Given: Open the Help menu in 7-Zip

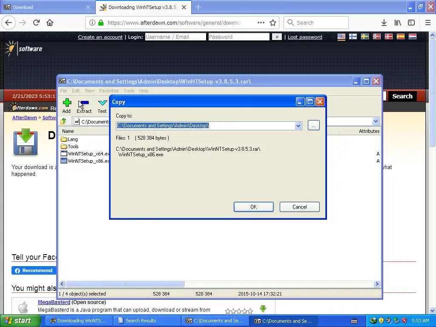Looking at the screenshot, I should tap(144, 91).
